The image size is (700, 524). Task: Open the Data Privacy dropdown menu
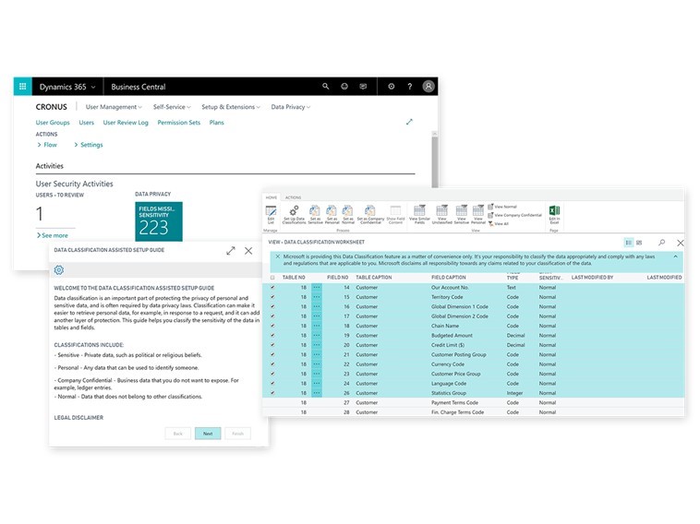click(290, 107)
